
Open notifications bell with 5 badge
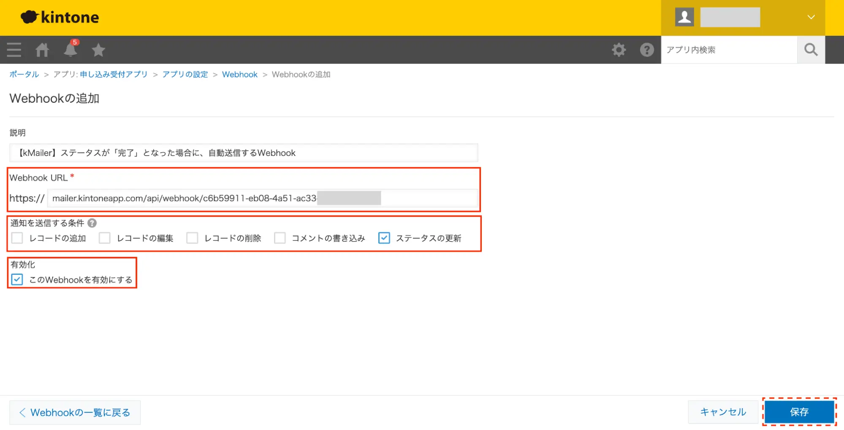71,49
